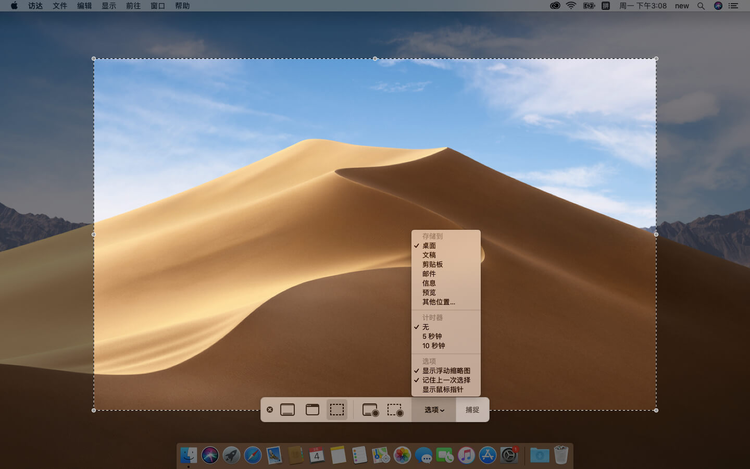Open Maps from the Dock
Image resolution: width=750 pixels, height=469 pixels.
(381, 455)
